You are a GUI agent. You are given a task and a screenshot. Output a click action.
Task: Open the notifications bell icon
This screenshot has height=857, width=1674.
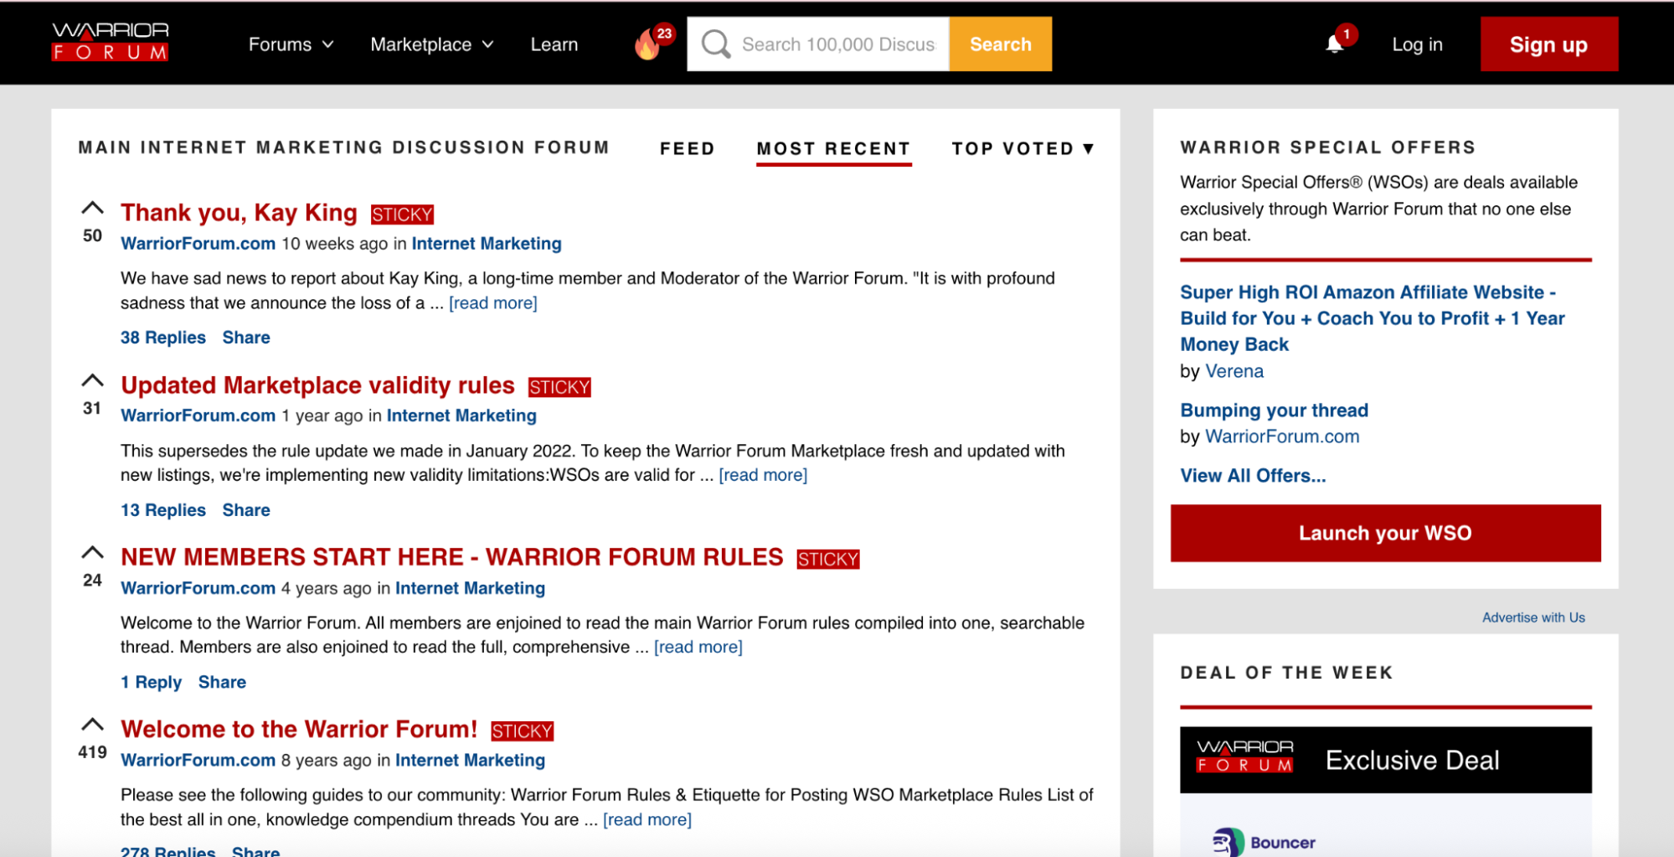pos(1335,44)
